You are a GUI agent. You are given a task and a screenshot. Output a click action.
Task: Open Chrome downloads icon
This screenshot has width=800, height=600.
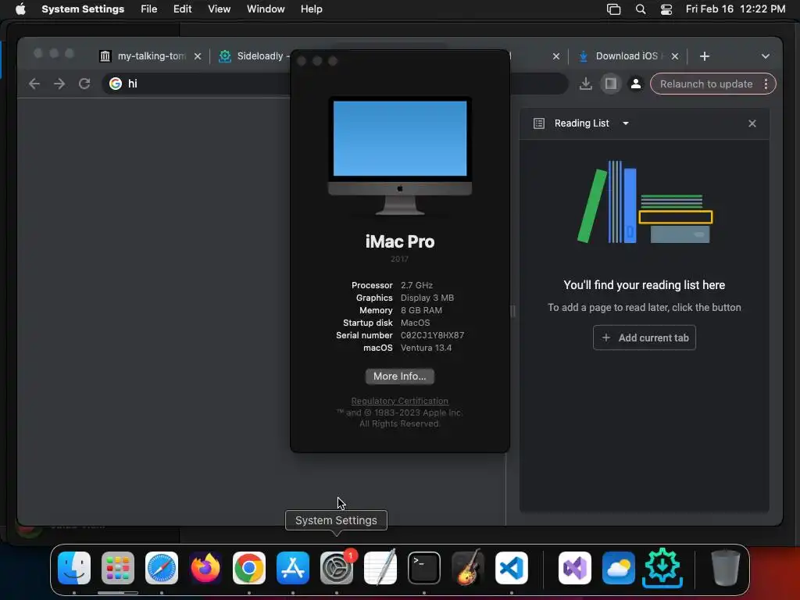pos(586,84)
